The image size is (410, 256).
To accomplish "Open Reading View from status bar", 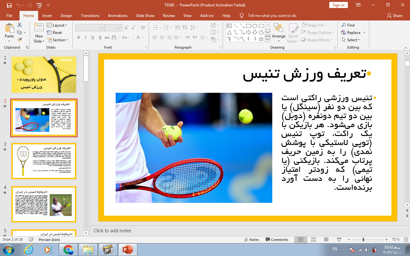I will pyautogui.click(x=326, y=240).
